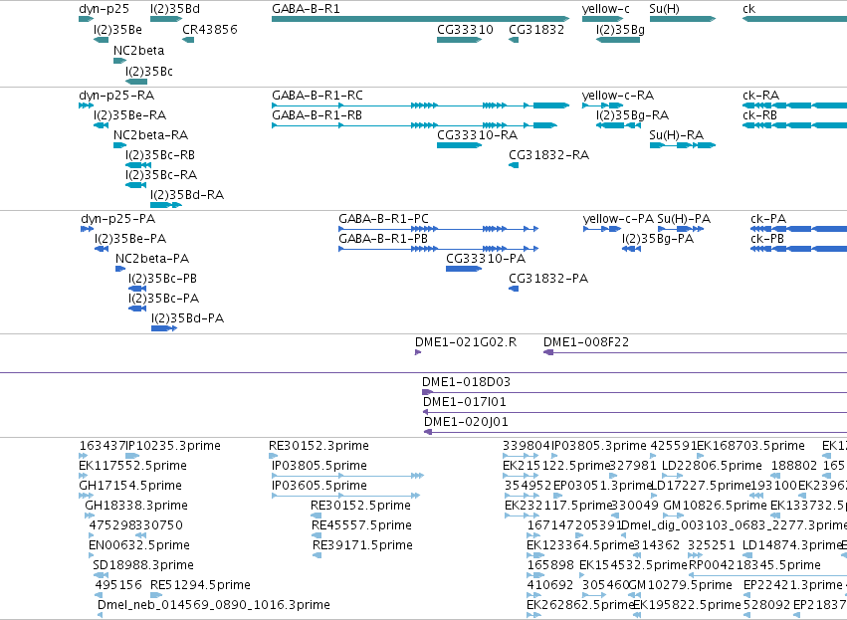Select protein Su(H)-PA

tap(681, 229)
